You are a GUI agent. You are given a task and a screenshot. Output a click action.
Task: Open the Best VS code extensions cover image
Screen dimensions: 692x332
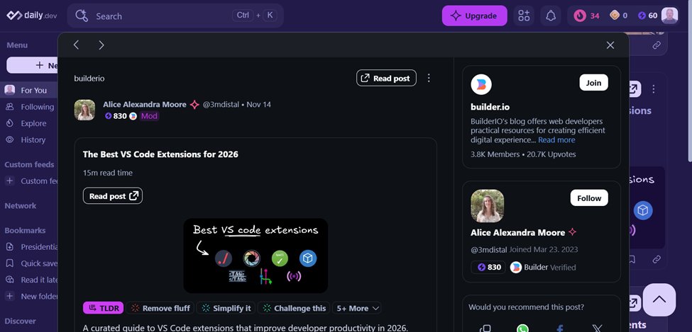point(256,256)
